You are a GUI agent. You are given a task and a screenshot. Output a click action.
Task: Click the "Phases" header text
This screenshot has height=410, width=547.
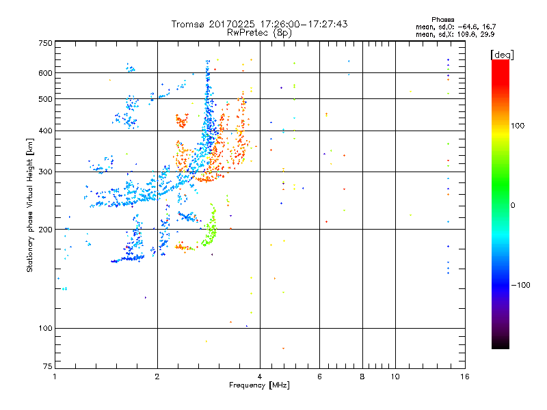[442, 20]
